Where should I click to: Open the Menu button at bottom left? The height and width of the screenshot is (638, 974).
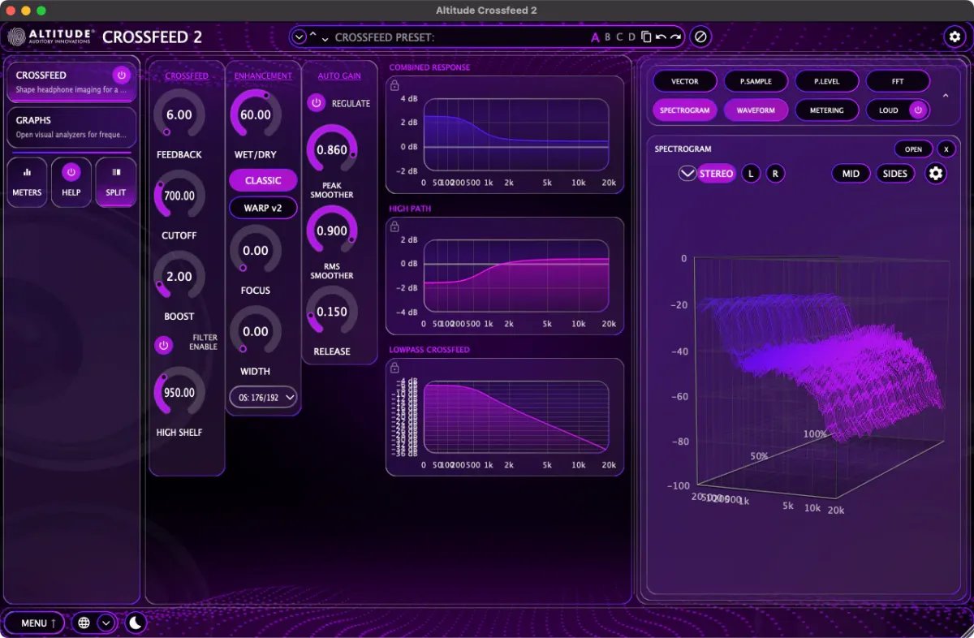(34, 623)
